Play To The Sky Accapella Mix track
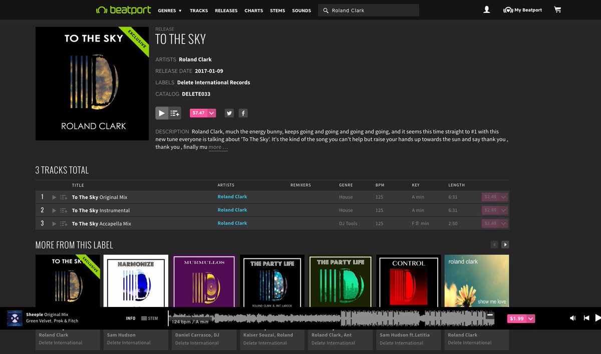The width and height of the screenshot is (601, 354). pos(55,223)
